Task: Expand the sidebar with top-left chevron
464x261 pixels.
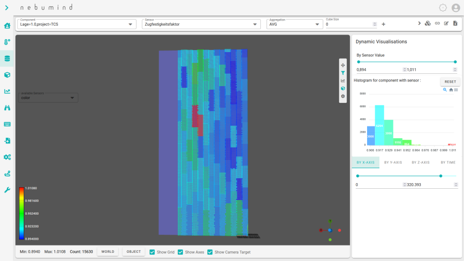Action: pos(7,8)
